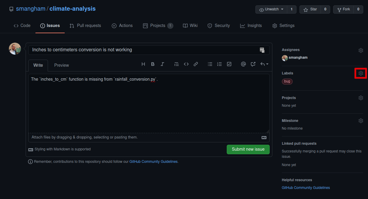Insert a quote block
Viewport: 368px width, 199px height.
coord(177,64)
